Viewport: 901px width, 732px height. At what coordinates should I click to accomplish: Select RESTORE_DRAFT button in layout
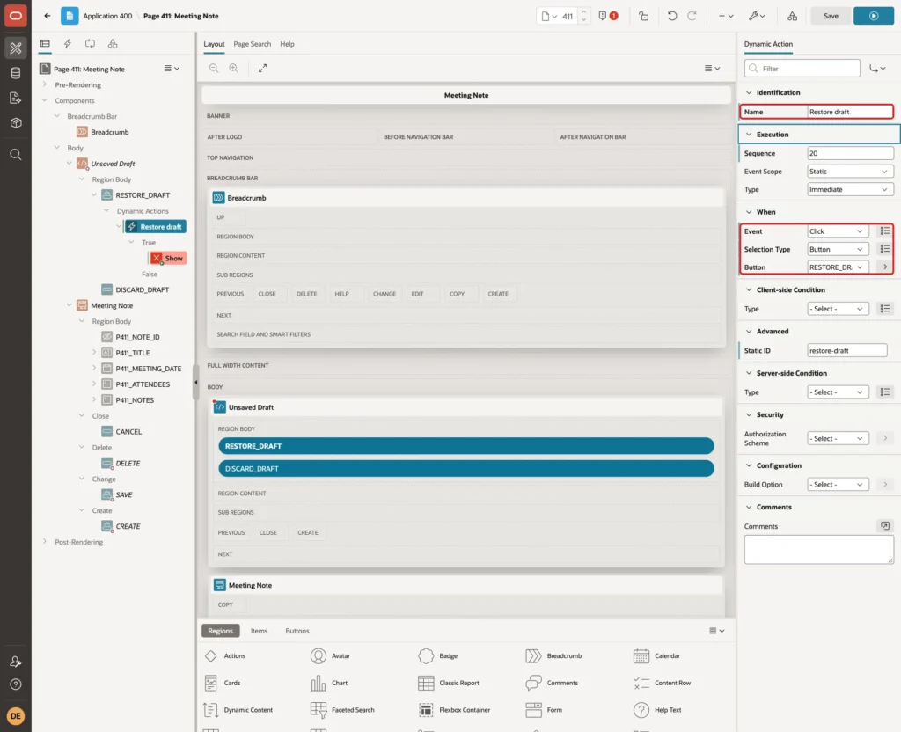pos(466,446)
